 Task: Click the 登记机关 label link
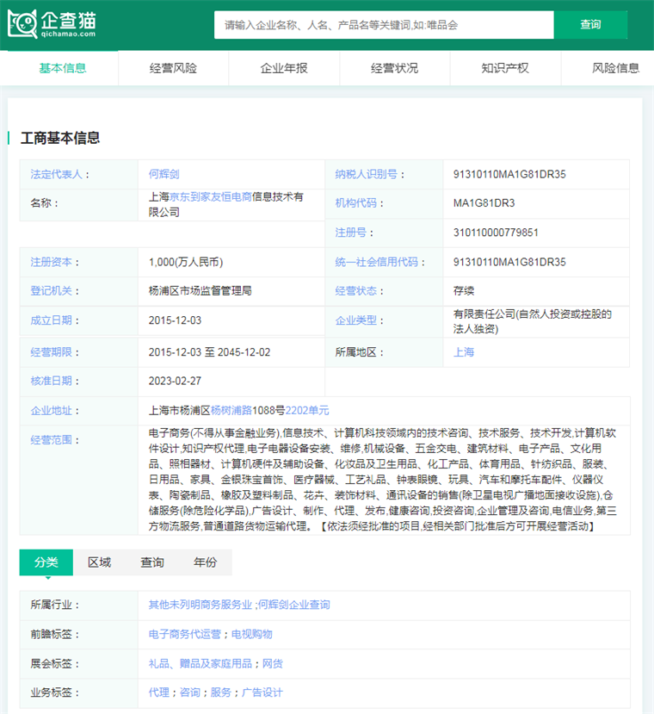[x=51, y=291]
